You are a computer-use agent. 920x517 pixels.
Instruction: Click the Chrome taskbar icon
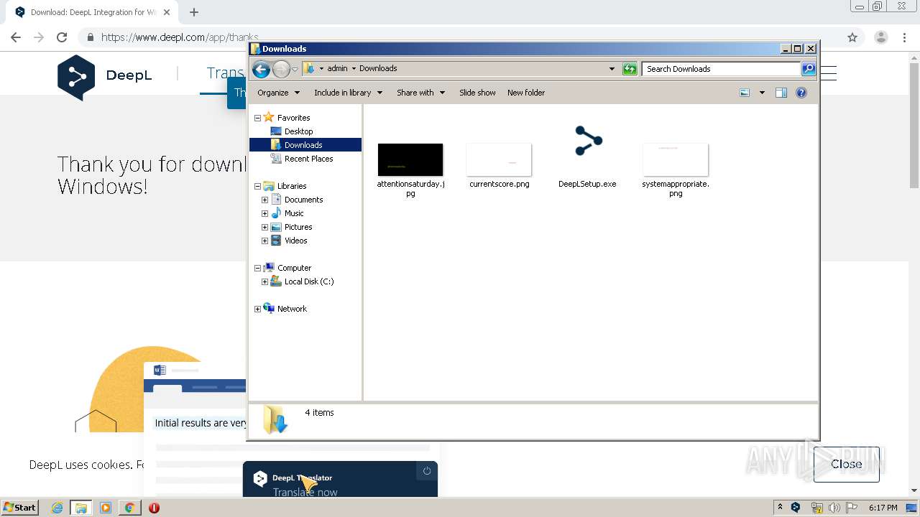pyautogui.click(x=129, y=508)
